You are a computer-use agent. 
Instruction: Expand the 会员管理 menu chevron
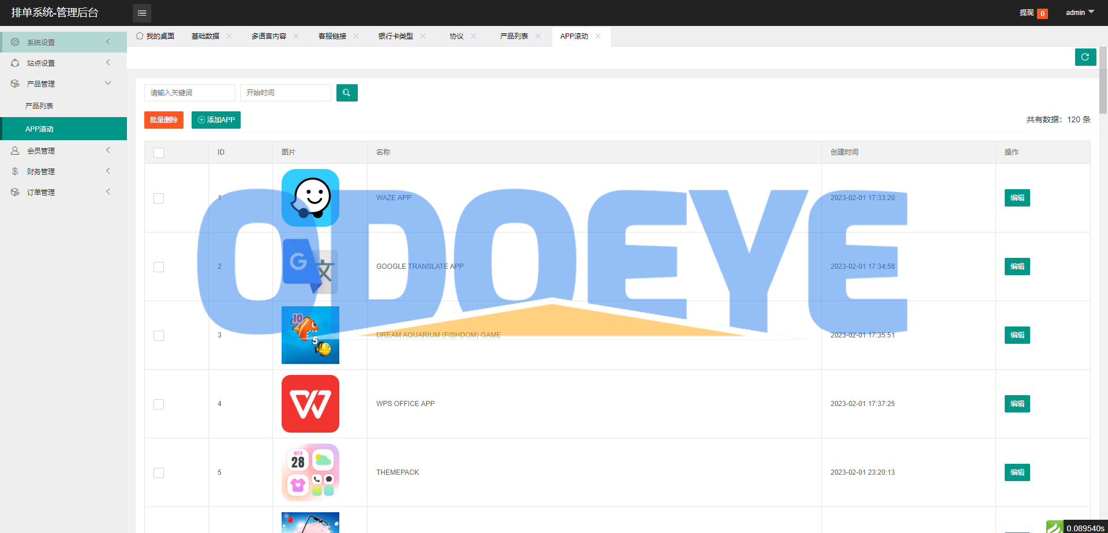point(108,150)
